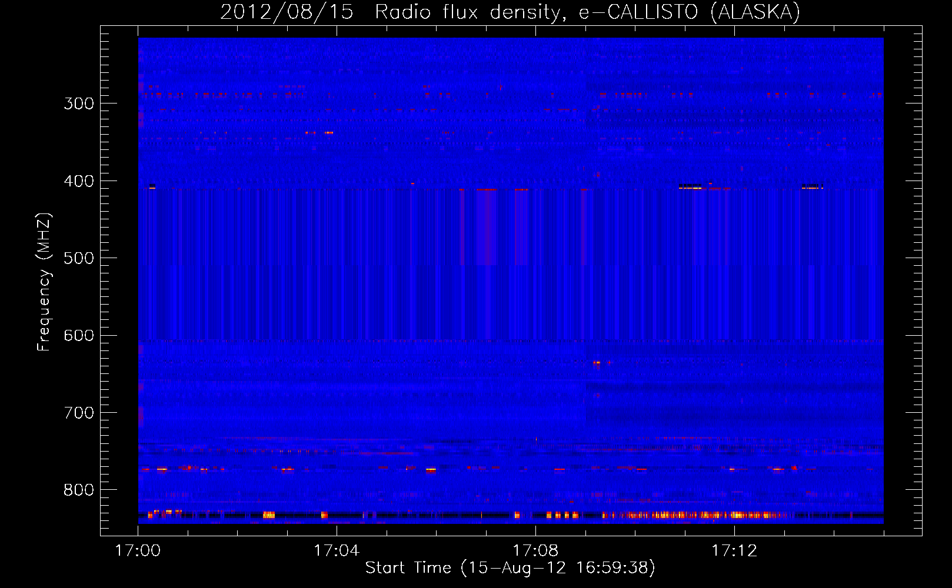The image size is (952, 588).
Task: Click the 300 frequency tick label
Action: click(79, 103)
